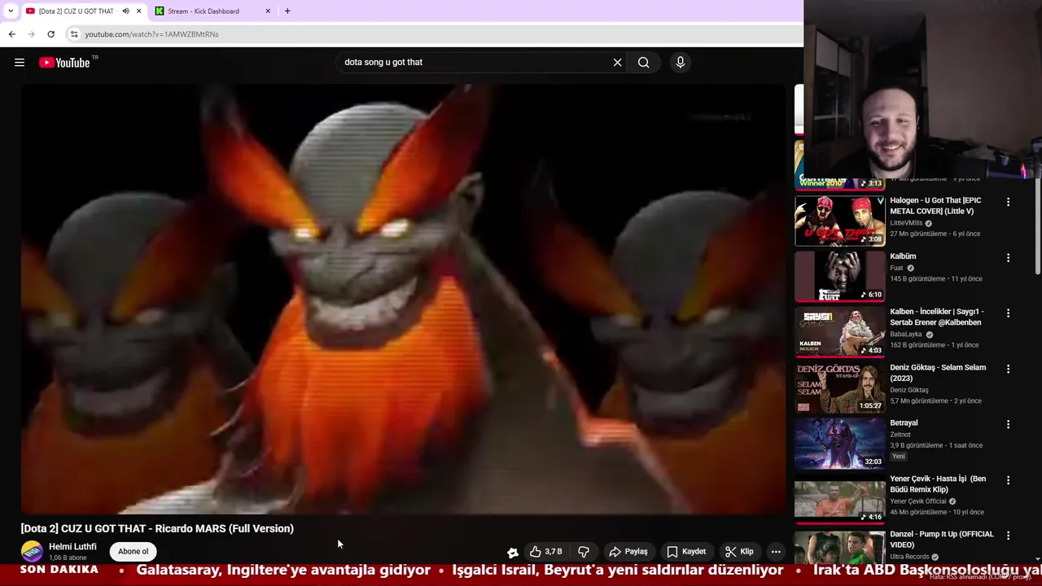Visit Ultra Records channel name
The height and width of the screenshot is (586, 1042).
click(x=909, y=557)
